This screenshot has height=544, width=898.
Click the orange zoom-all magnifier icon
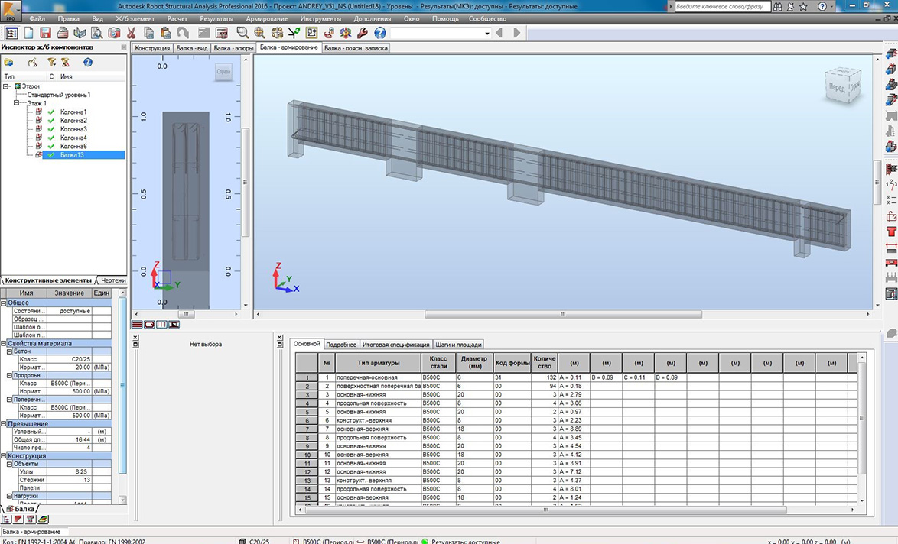(259, 33)
